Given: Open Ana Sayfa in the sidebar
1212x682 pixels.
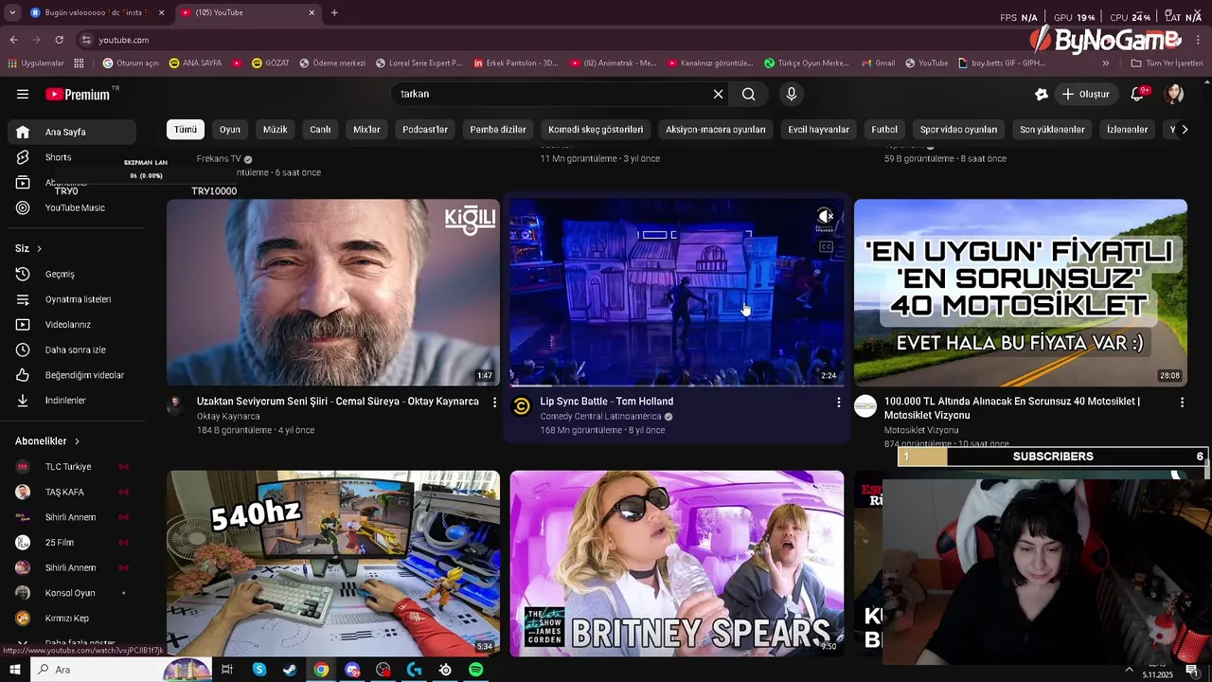Looking at the screenshot, I should click(72, 132).
